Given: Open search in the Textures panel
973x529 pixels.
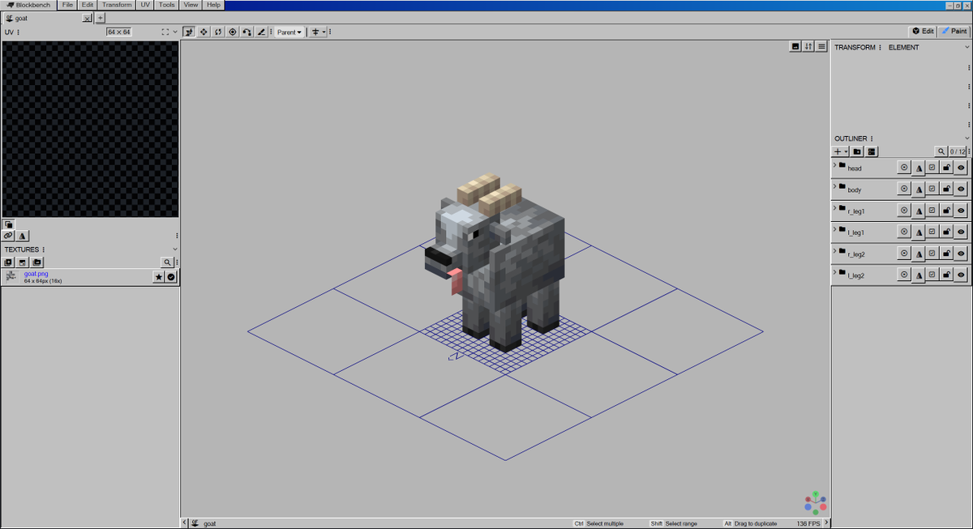Looking at the screenshot, I should pos(167,262).
